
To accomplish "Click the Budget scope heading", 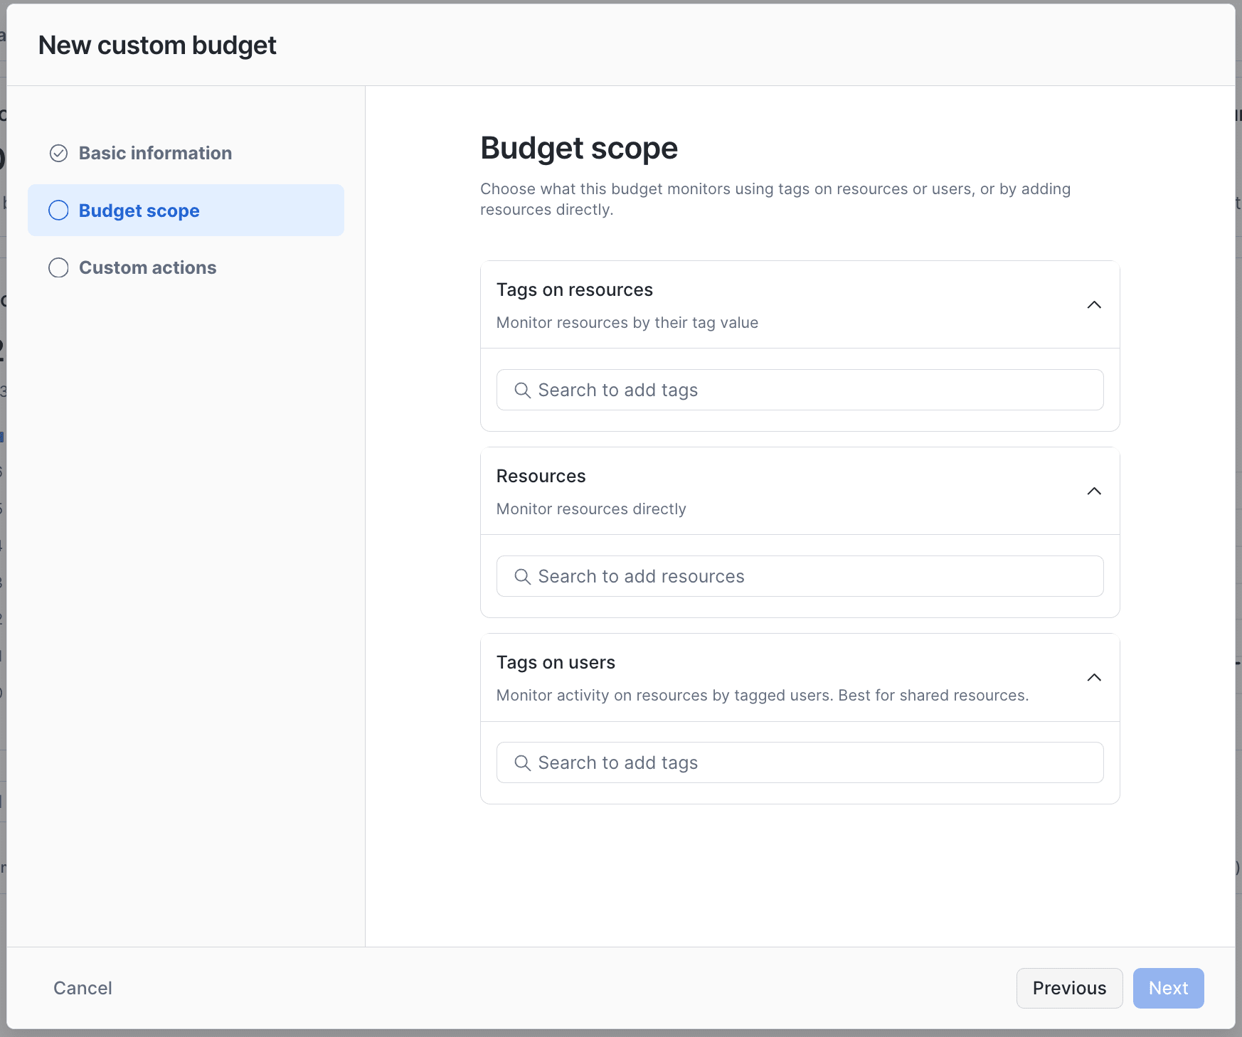I will click(x=579, y=148).
